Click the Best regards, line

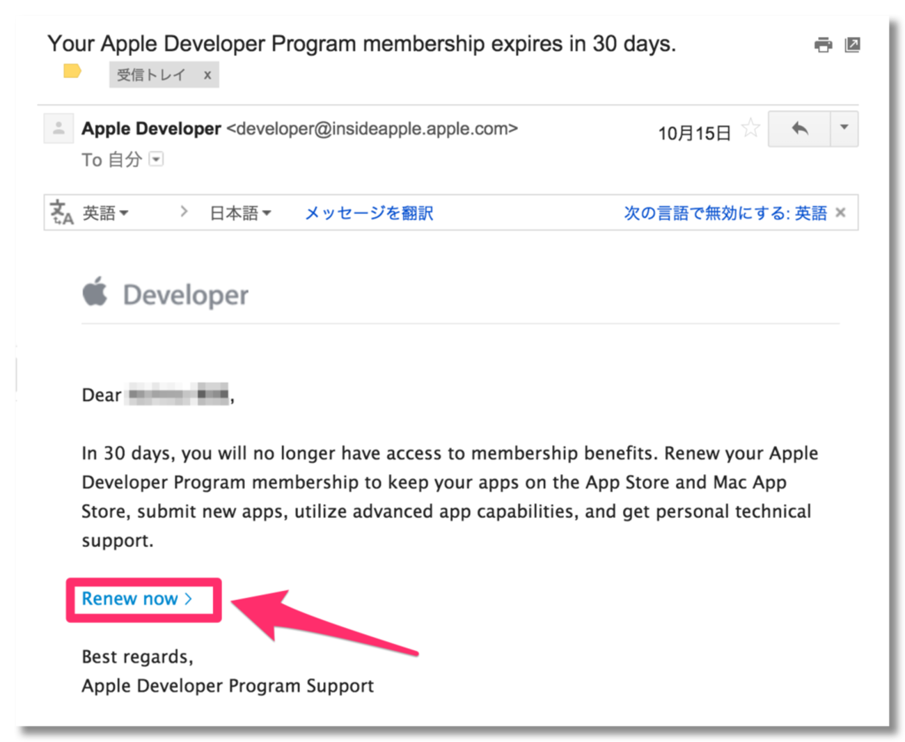(137, 657)
